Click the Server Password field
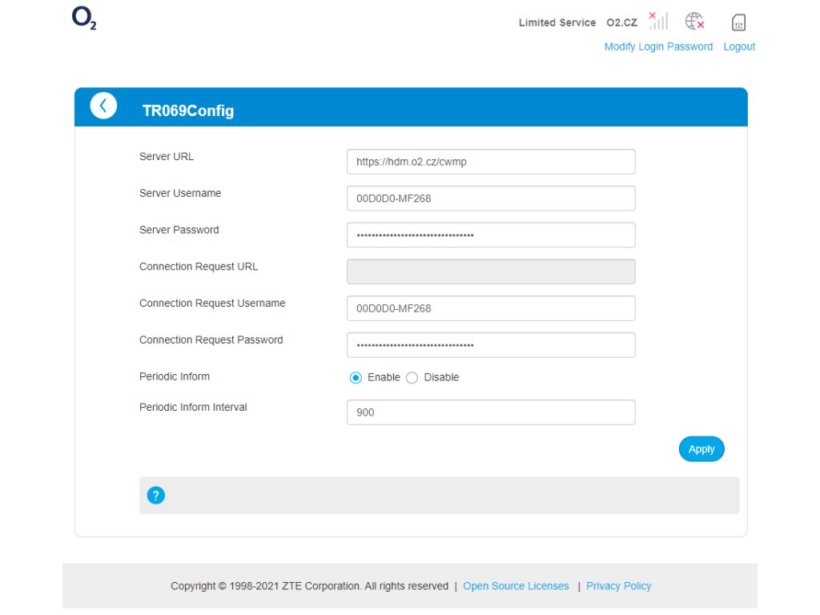This screenshot has width=820, height=615. tap(491, 235)
